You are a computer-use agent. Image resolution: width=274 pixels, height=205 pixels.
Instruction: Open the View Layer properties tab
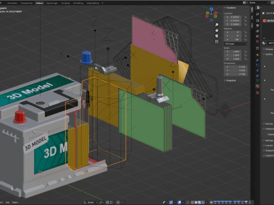pyautogui.click(x=257, y=31)
